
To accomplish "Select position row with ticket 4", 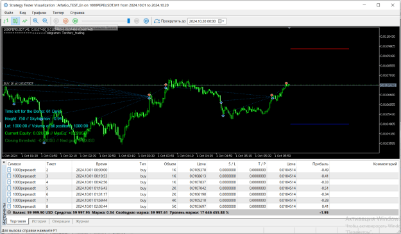I will coord(202,182).
